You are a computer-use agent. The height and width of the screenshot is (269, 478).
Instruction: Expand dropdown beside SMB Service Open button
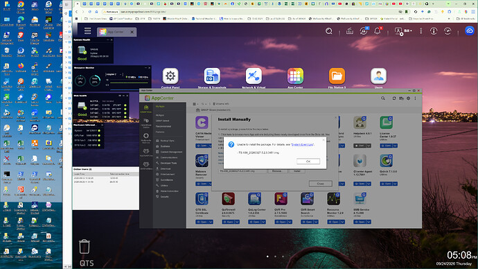pos(369,222)
